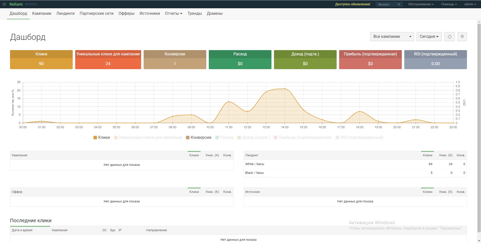Expand the Помощь menu
The width and height of the screenshot is (481, 243).
[x=449, y=4]
